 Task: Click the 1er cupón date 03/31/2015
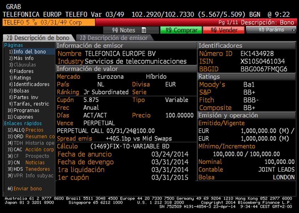pos(170,177)
